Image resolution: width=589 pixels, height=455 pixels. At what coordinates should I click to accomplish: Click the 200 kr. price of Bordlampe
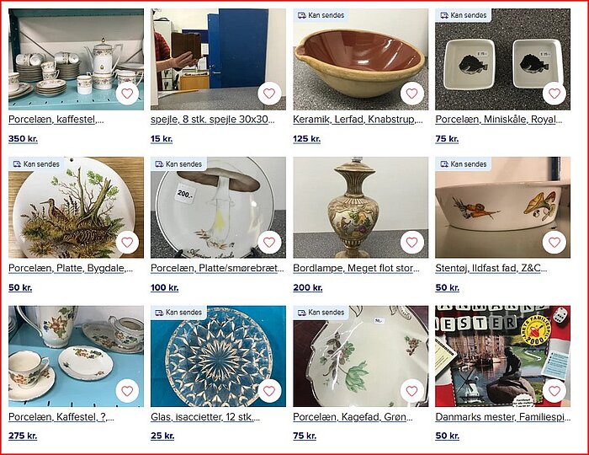(308, 287)
